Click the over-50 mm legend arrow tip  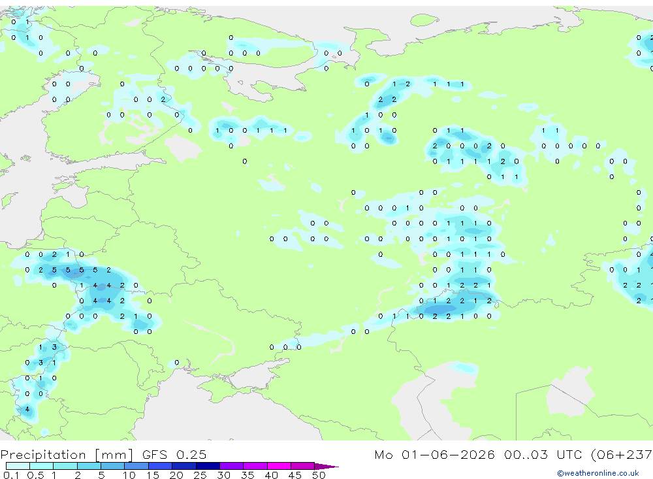(x=326, y=467)
